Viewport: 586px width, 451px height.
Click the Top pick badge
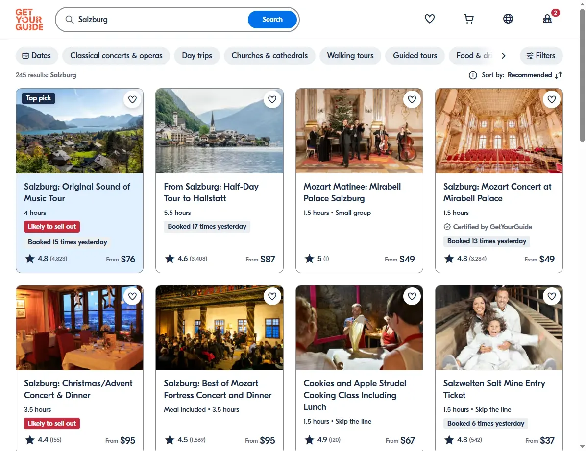[39, 98]
